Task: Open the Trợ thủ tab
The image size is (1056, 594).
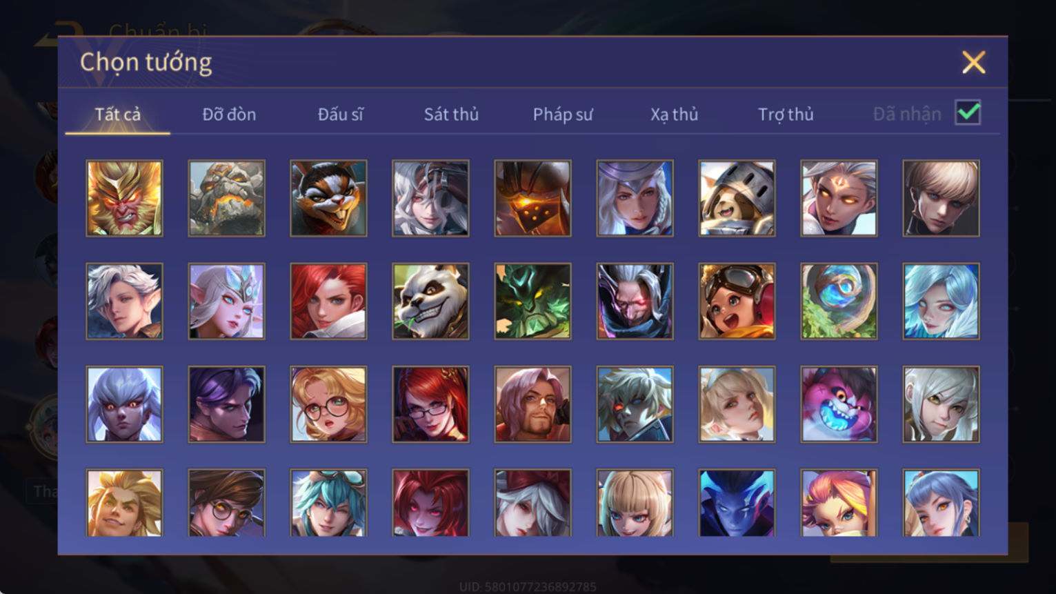Action: (x=786, y=115)
